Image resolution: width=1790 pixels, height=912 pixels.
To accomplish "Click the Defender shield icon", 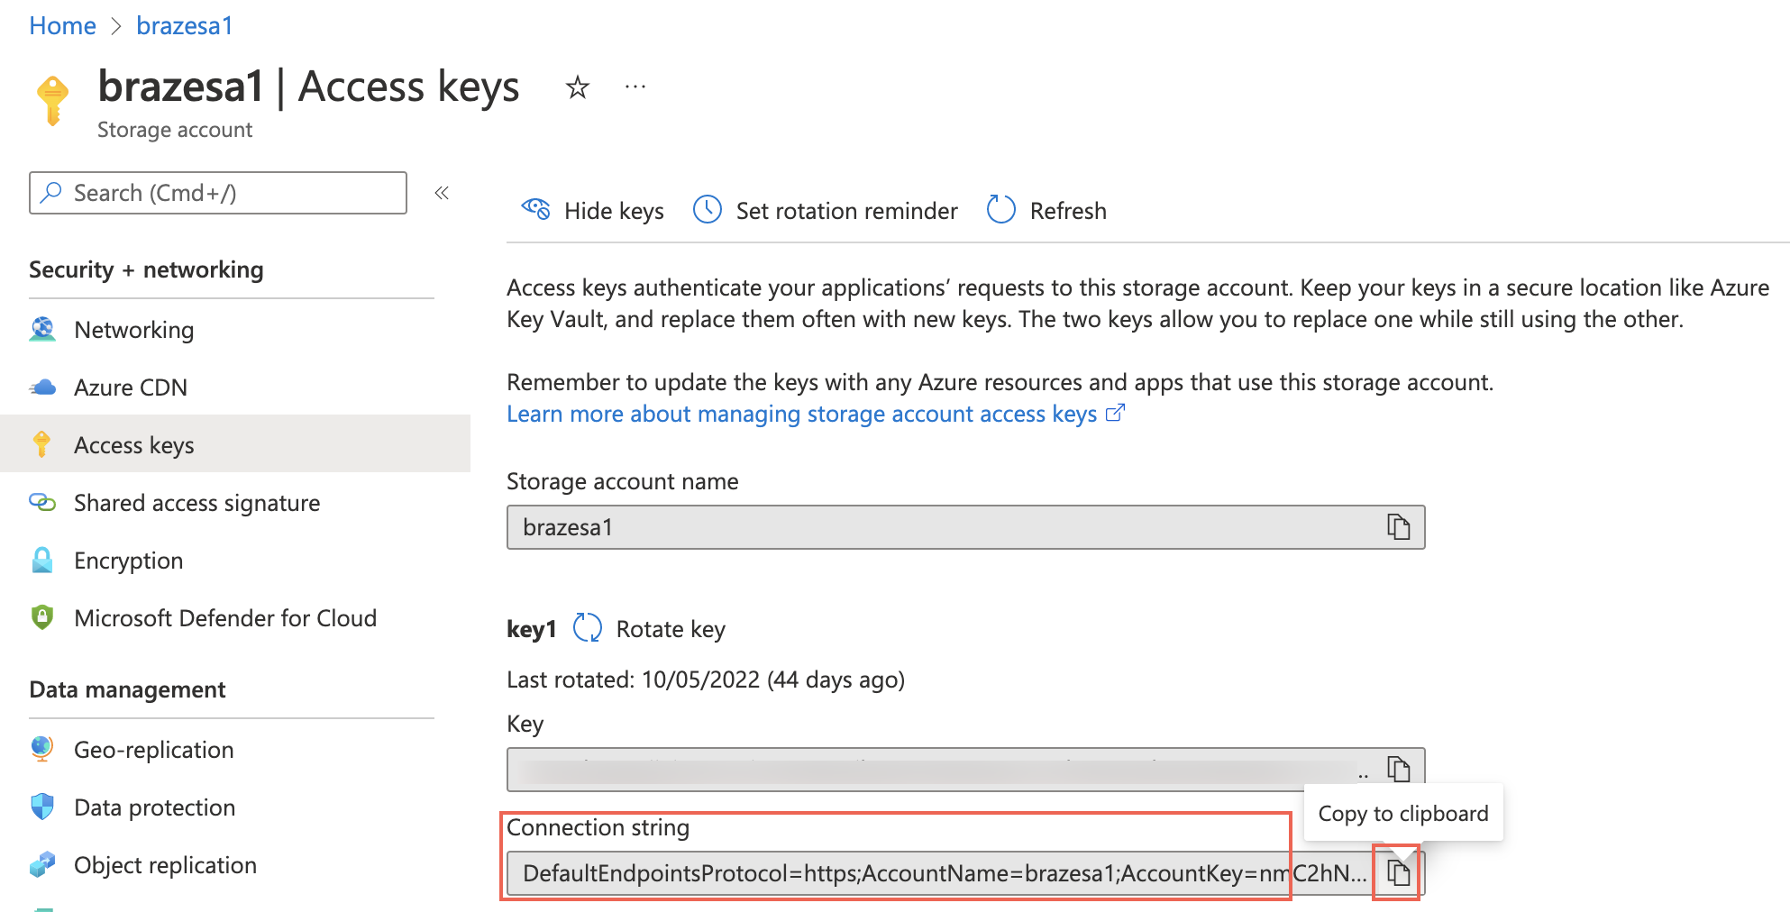I will pos(42,617).
